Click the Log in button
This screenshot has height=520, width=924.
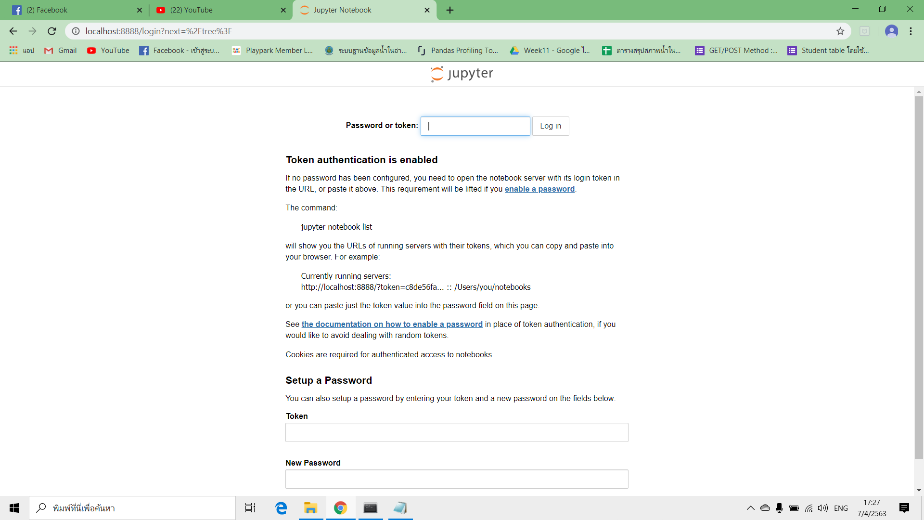(550, 126)
